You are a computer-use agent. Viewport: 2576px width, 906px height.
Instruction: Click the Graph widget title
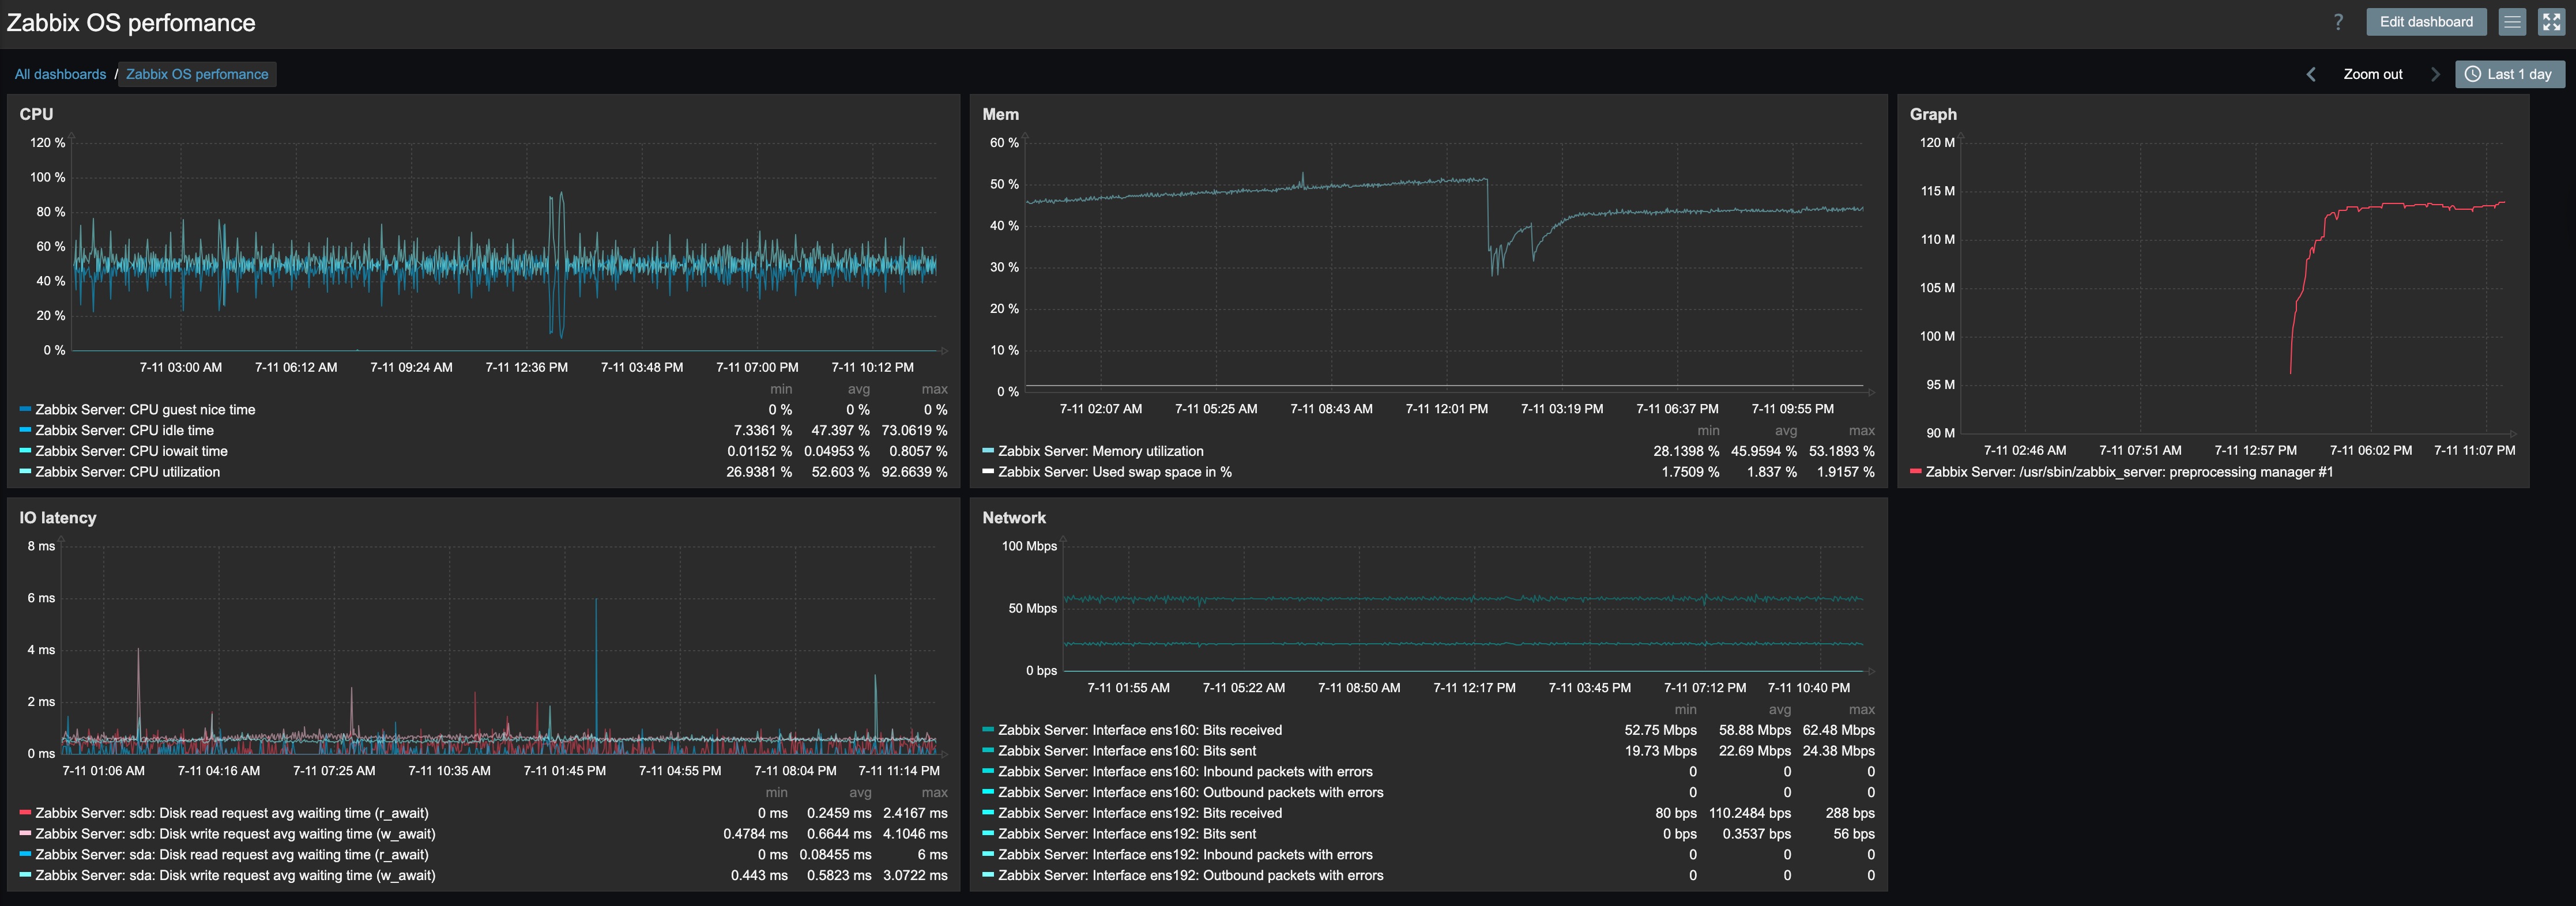(1933, 114)
